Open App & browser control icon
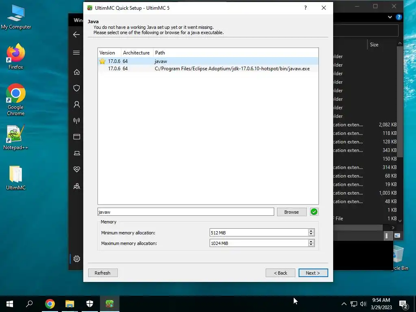The height and width of the screenshot is (312, 416). click(x=77, y=136)
